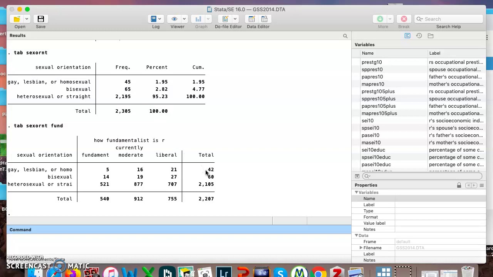Expand the Log dropdown arrow
The width and height of the screenshot is (493, 277).
(159, 19)
